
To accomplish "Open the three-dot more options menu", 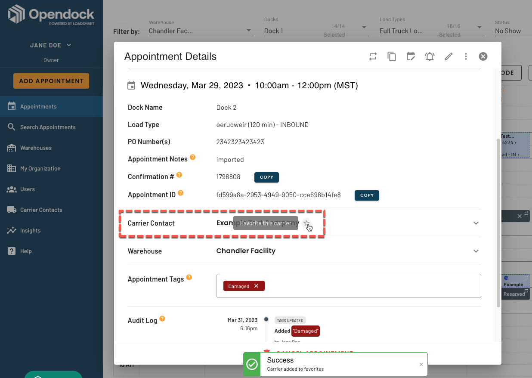I will coord(466,56).
